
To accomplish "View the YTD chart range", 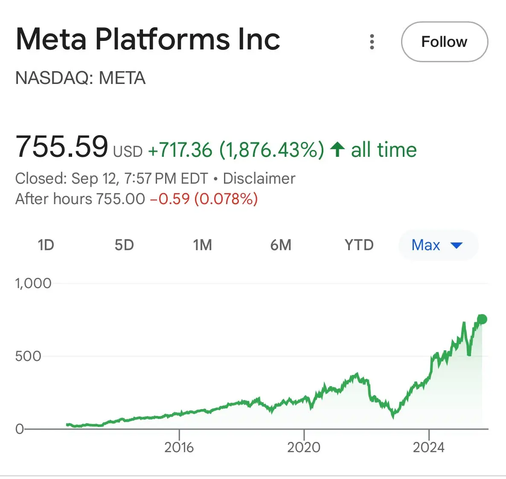I will pyautogui.click(x=359, y=245).
